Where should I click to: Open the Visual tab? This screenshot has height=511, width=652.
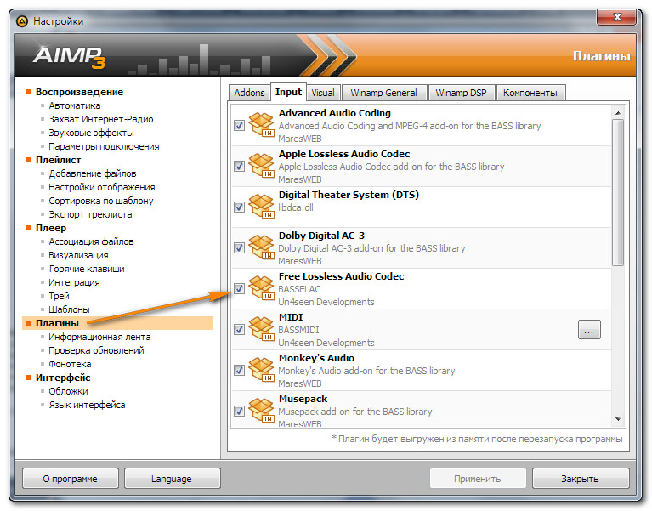(323, 93)
